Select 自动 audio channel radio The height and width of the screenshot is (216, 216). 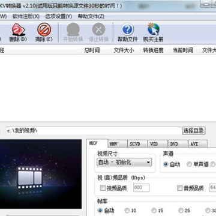166,164
